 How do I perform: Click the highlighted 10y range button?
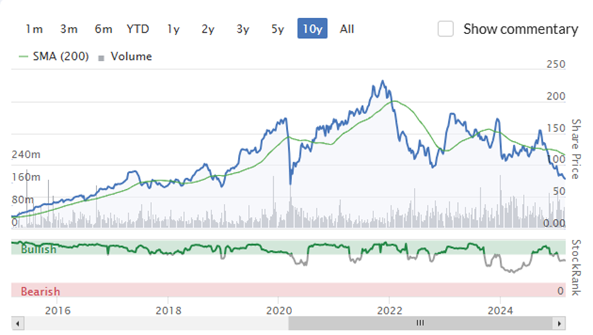click(312, 28)
